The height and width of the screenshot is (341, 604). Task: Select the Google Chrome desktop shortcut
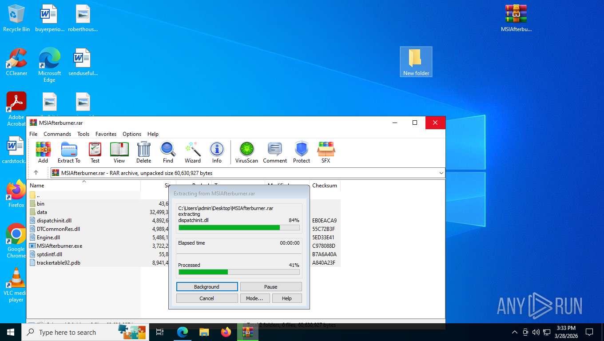pos(16,241)
